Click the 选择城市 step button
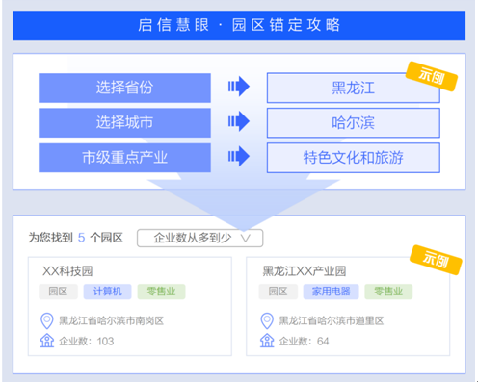Viewport: 478px width, 382px height. point(124,123)
